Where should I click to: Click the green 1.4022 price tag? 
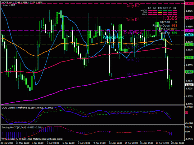pyautogui.click(x=189, y=45)
